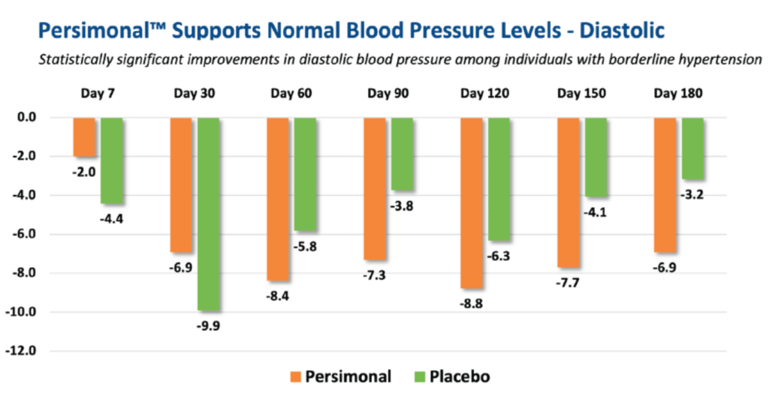
Task: Click the Day 60 Persimonal bar
Action: tap(278, 199)
